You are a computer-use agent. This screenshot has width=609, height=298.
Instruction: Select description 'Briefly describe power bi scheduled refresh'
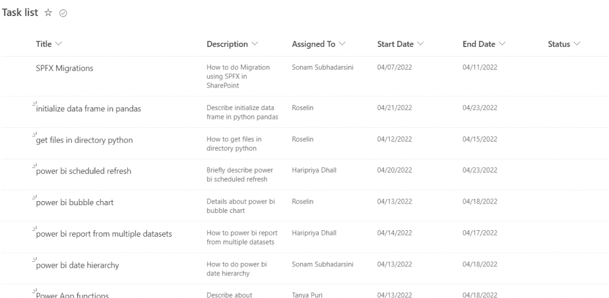(240, 175)
